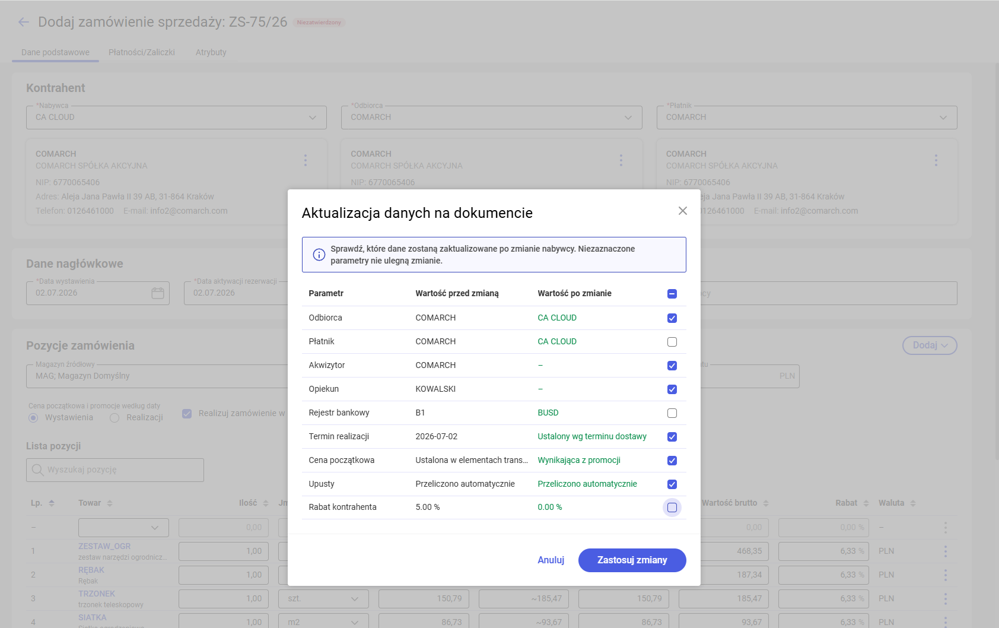
Task: Toggle the Realizuj zamówienie w checkbox
Action: [187, 414]
